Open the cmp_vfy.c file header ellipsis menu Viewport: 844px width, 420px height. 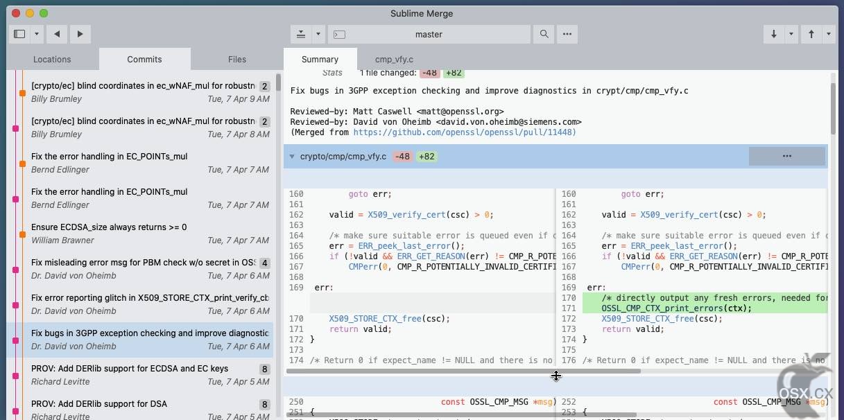coord(786,157)
